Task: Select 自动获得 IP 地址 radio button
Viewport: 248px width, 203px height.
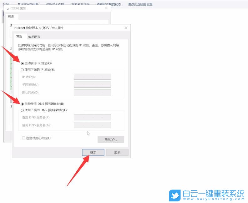Action: coord(22,63)
